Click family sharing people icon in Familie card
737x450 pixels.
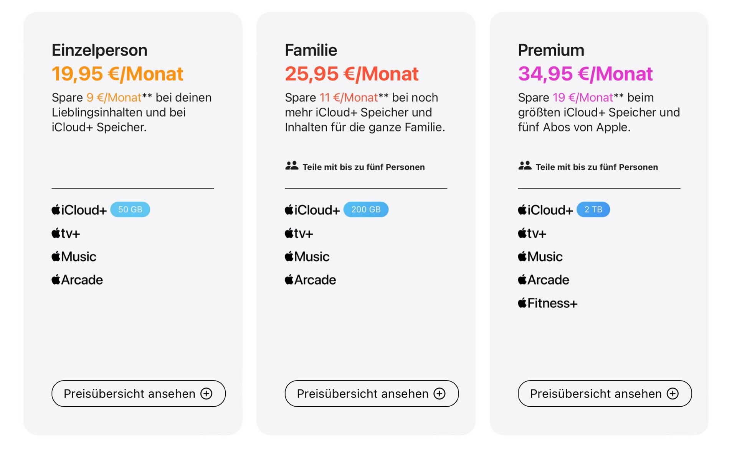click(x=292, y=166)
